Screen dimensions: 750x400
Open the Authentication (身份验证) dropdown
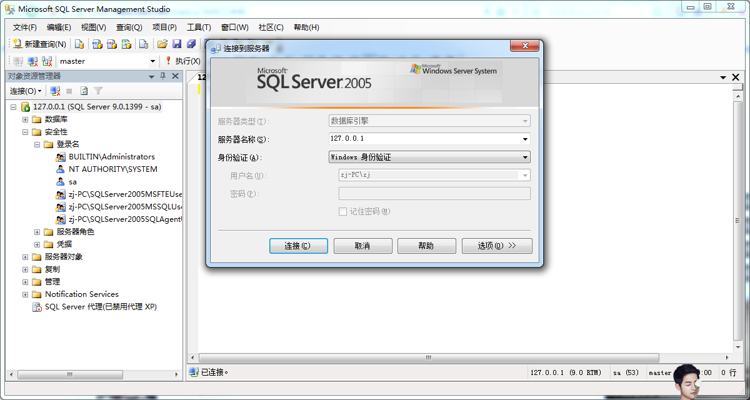[x=525, y=157]
